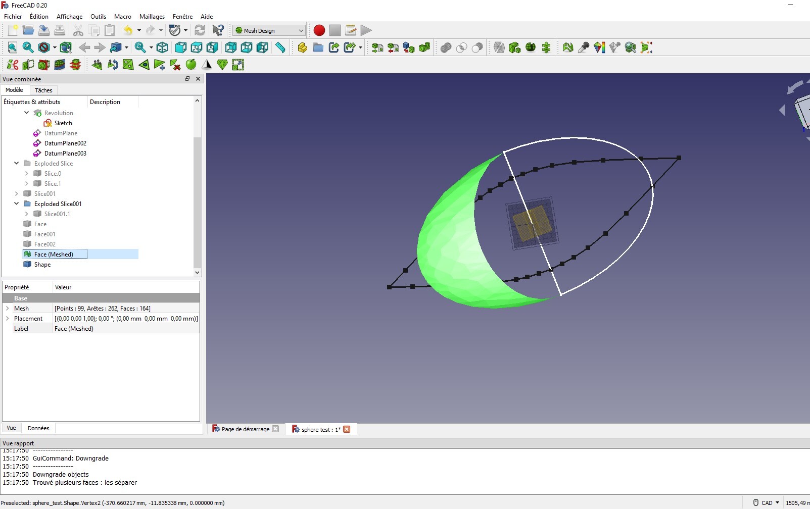Float the Vue combinée panel

pyautogui.click(x=187, y=79)
